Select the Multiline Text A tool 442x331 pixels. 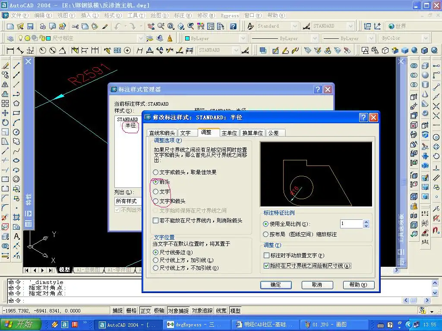click(16, 236)
